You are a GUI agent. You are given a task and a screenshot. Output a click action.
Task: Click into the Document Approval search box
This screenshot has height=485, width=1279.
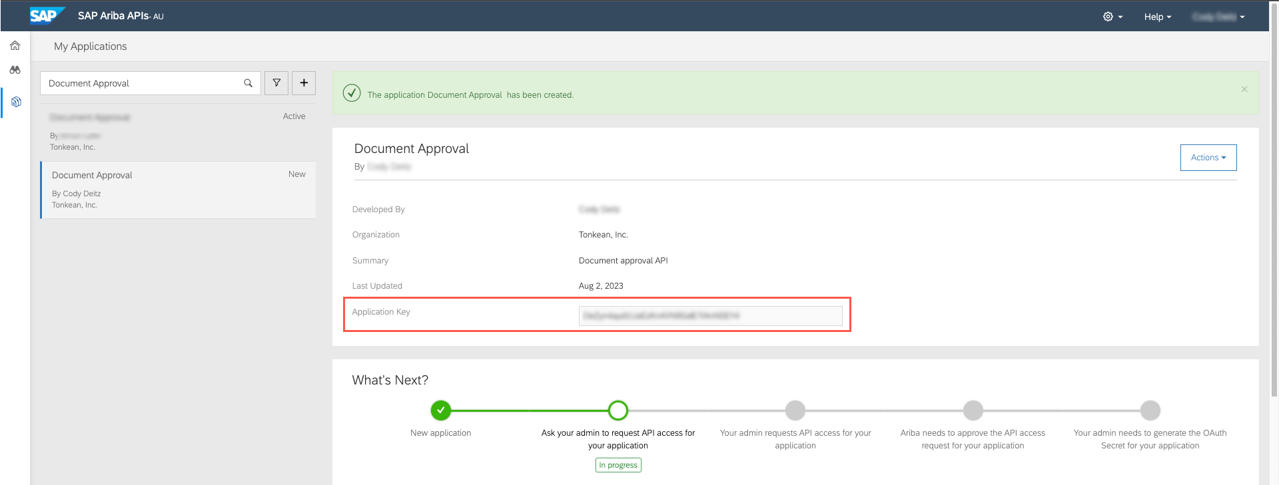(143, 83)
